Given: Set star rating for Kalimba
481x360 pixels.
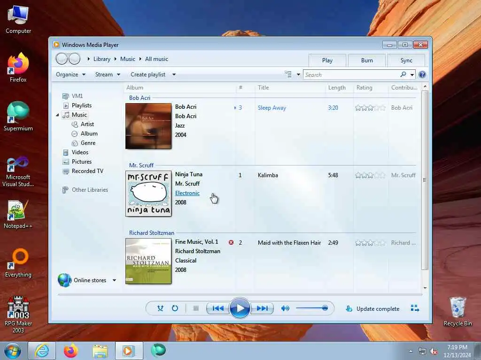Looking at the screenshot, I should 370,175.
